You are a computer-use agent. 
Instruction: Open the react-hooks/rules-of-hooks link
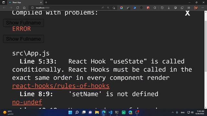pyautogui.click(x=61, y=86)
